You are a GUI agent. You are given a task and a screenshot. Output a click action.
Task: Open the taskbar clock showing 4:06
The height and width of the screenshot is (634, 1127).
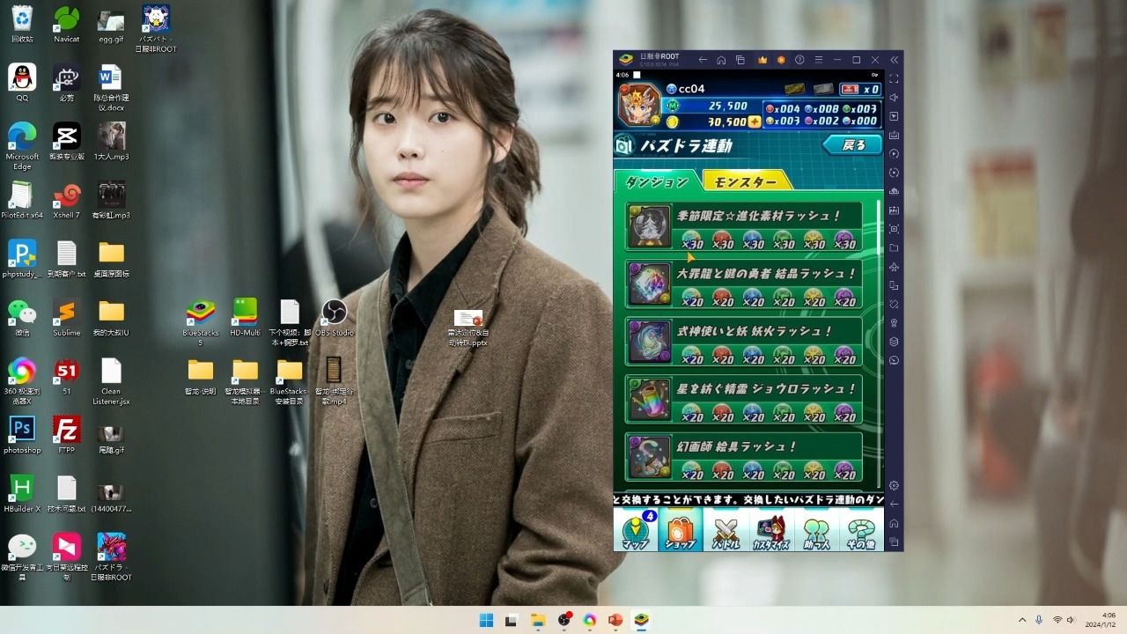1101,620
